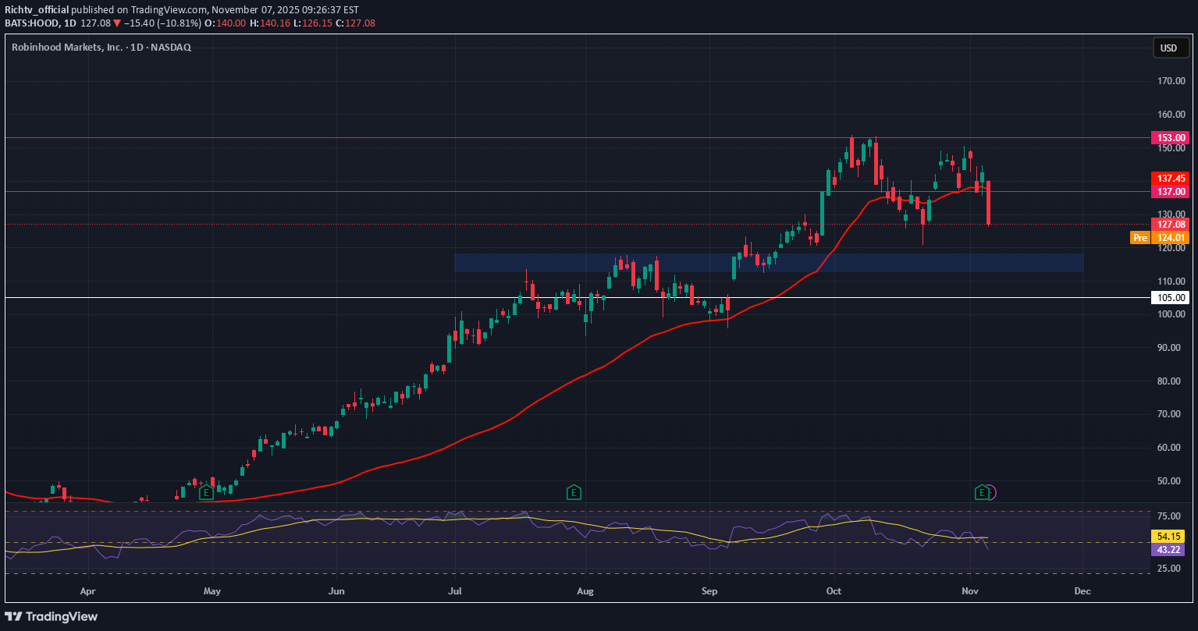The image size is (1198, 631).
Task: Click the TradingView logo at bottom left
Action: click(x=52, y=616)
